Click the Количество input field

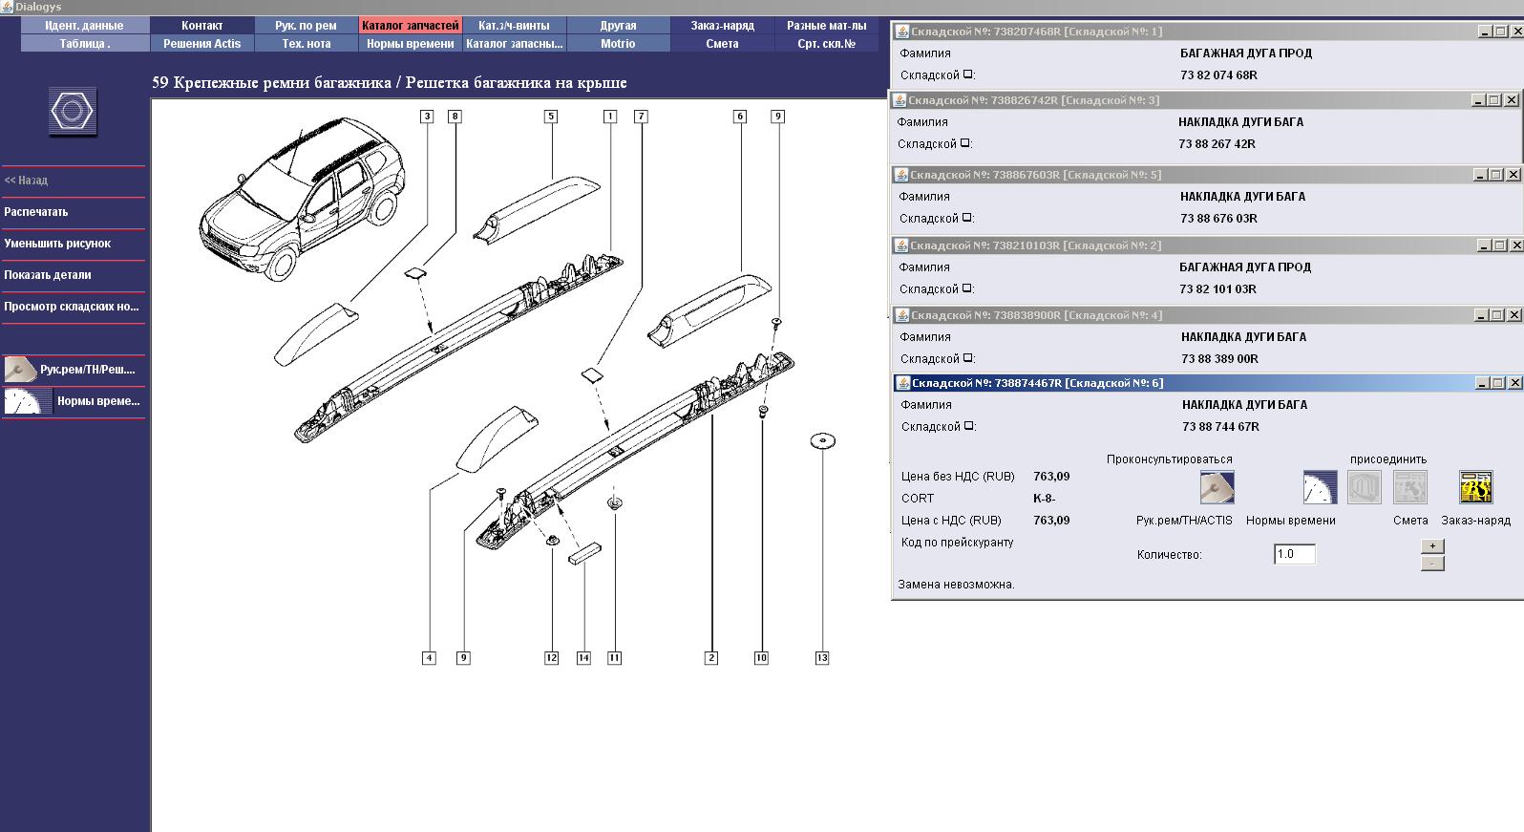(1295, 554)
